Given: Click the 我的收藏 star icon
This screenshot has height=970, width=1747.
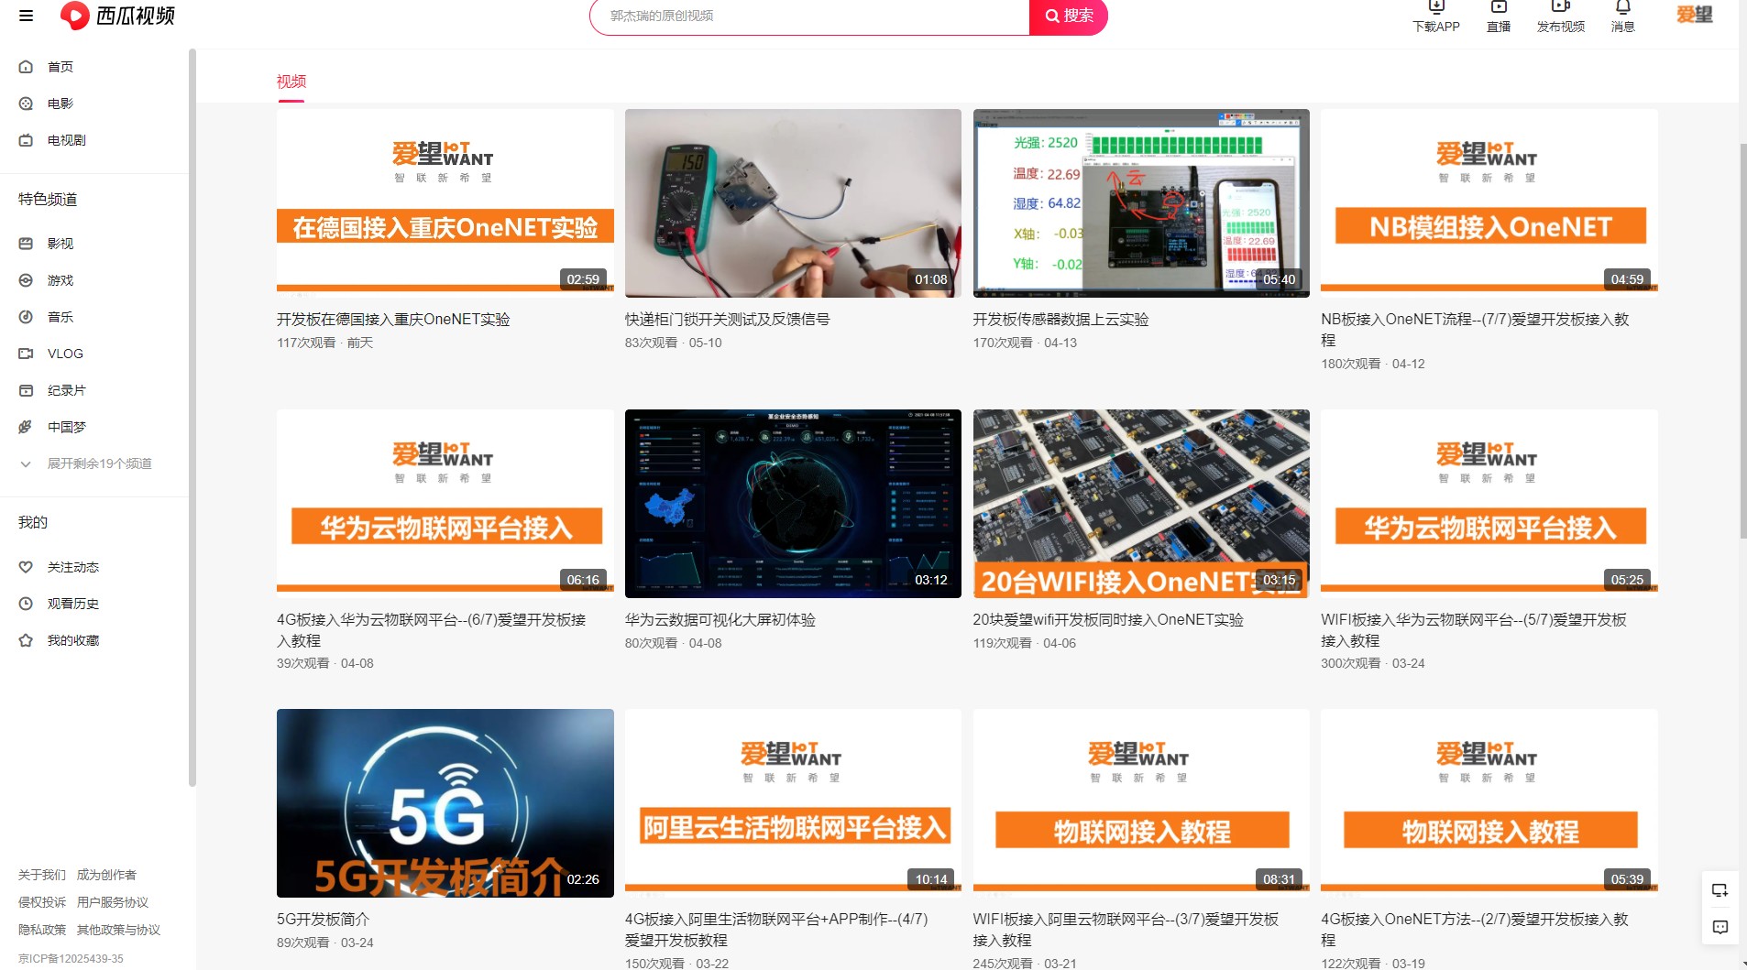Looking at the screenshot, I should 26,640.
